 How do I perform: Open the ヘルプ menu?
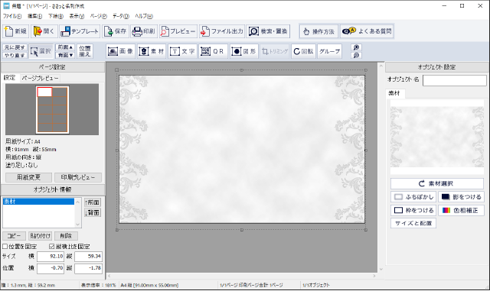click(144, 16)
